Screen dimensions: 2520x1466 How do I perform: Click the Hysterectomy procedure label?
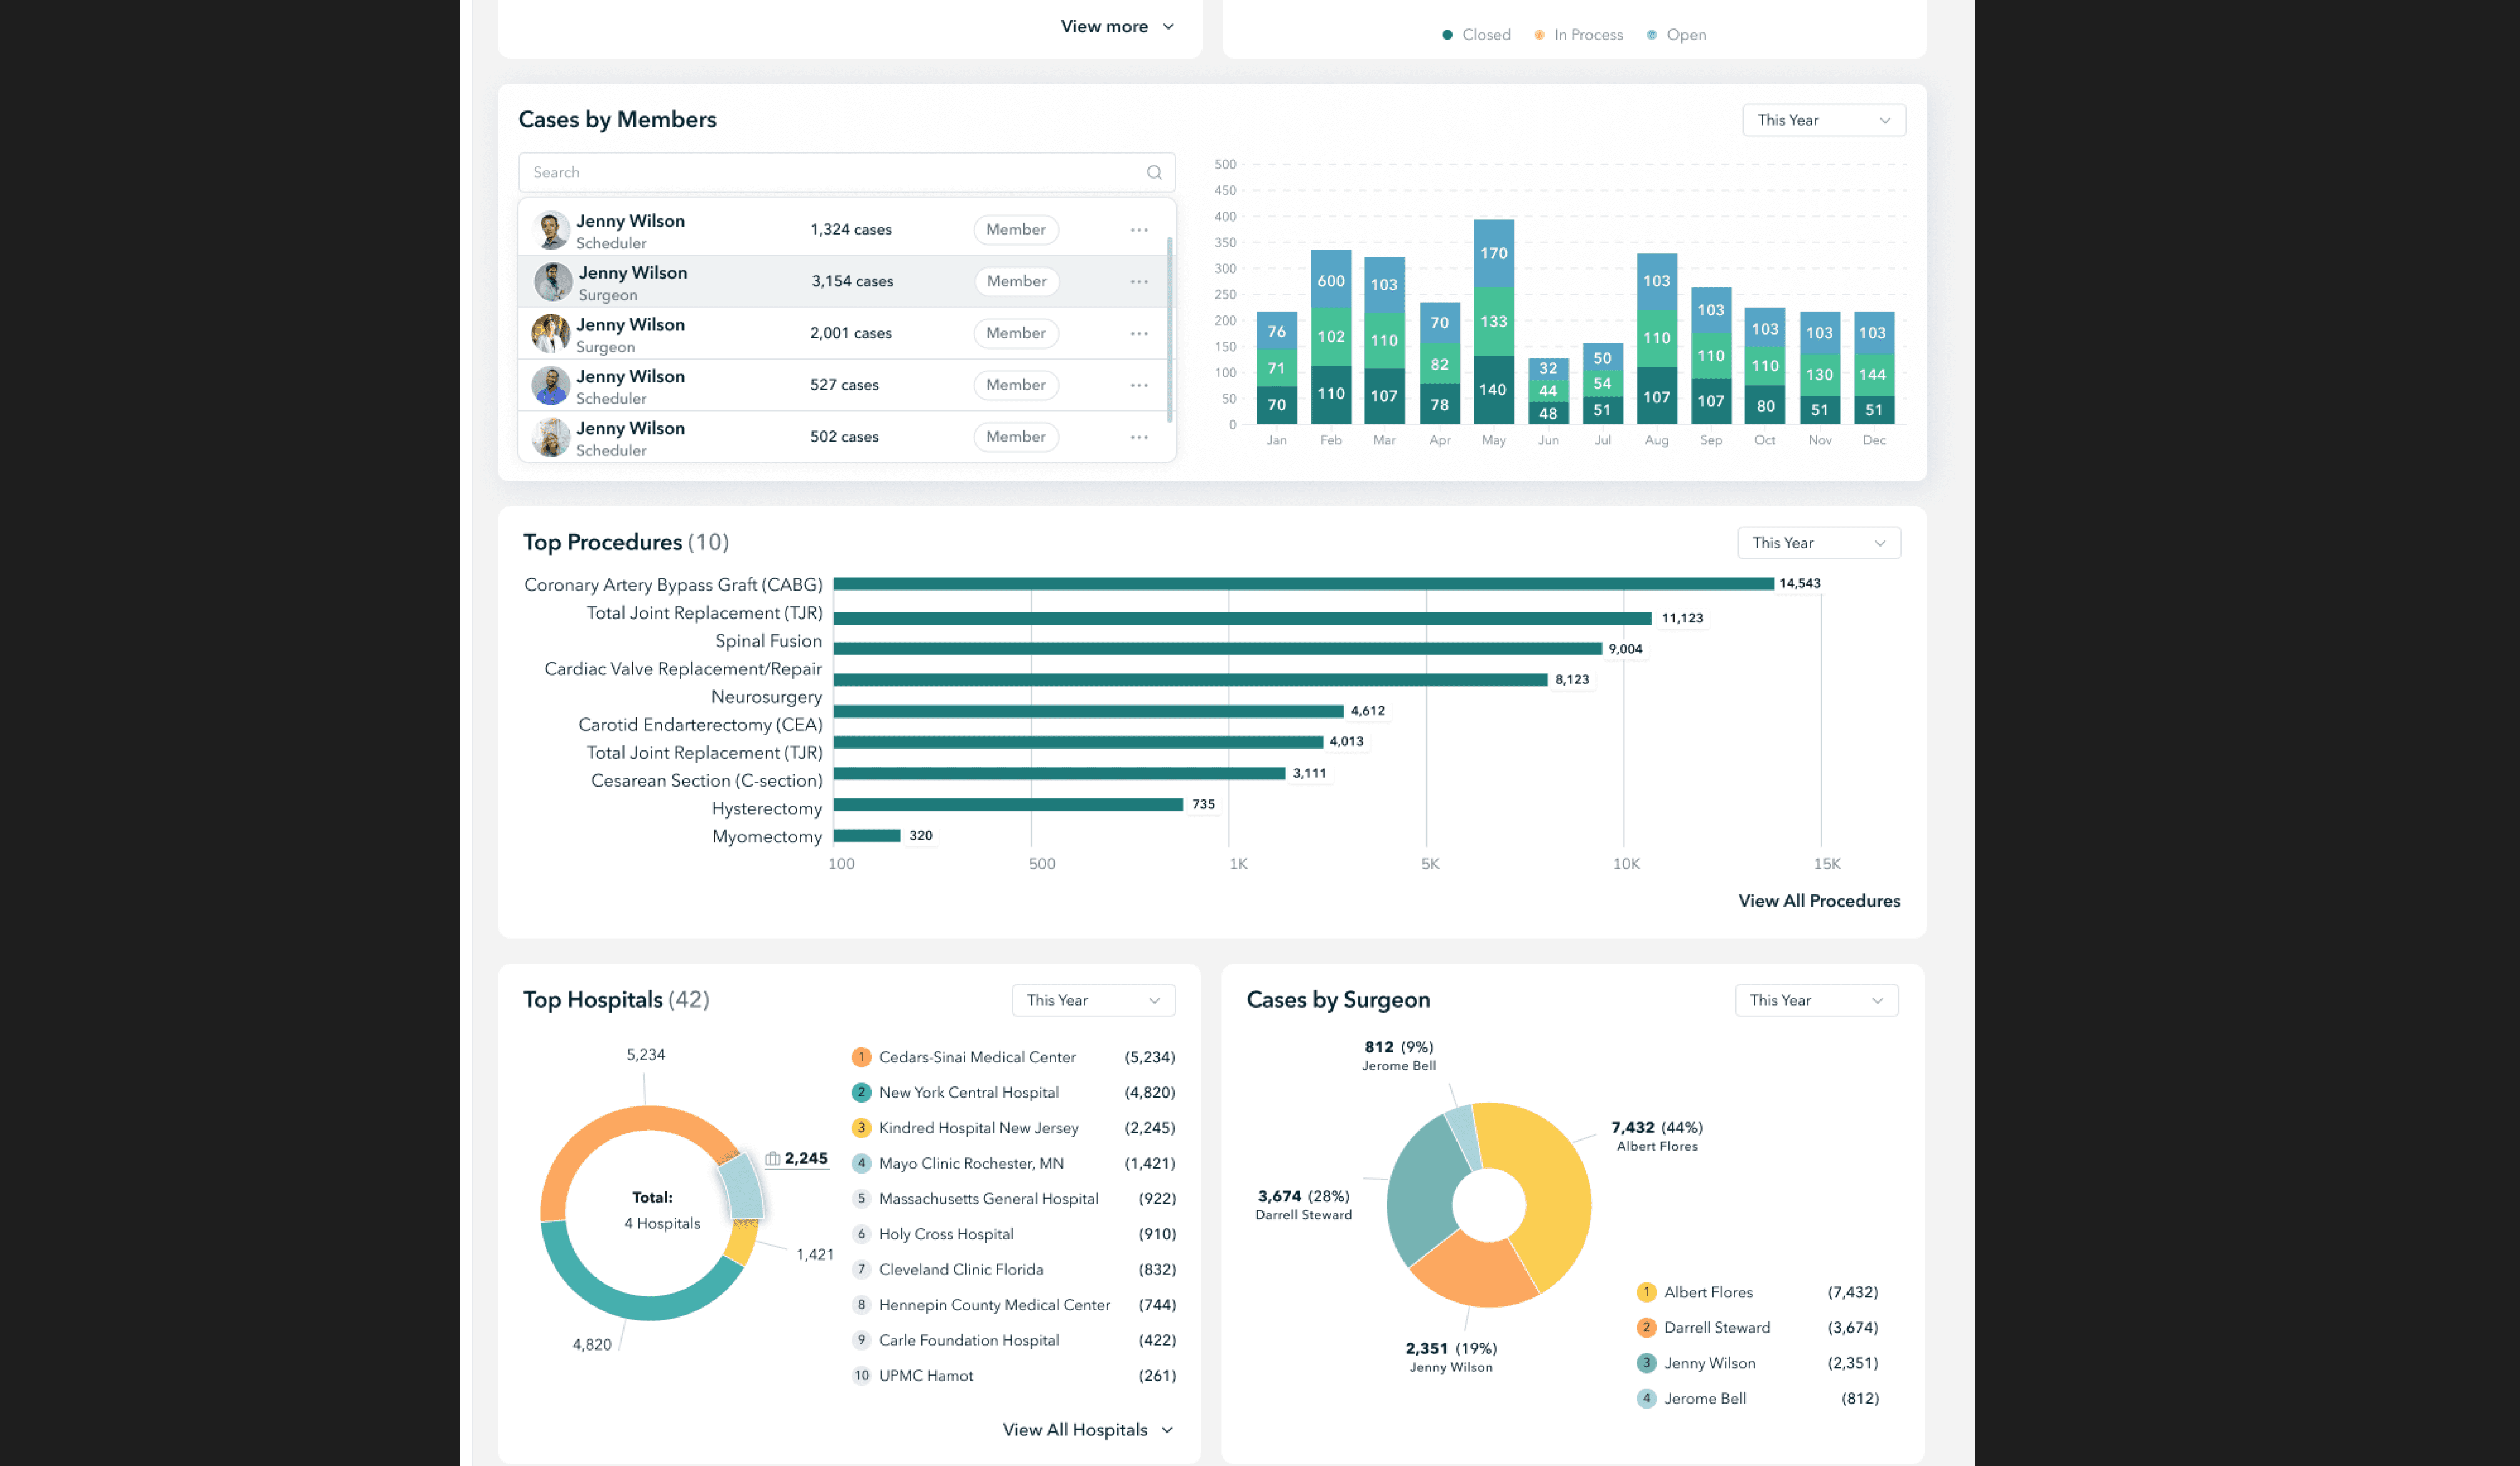coord(767,809)
